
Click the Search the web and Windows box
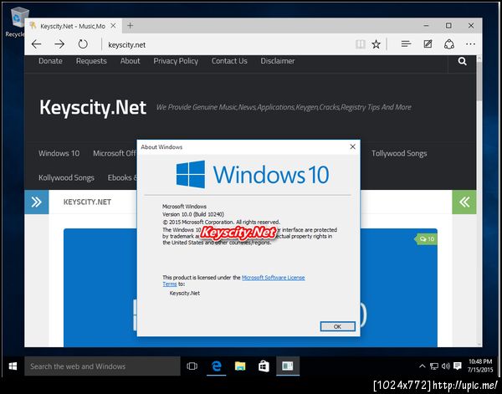coord(102,366)
